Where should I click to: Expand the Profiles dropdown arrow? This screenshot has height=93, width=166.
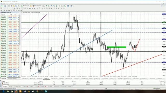[x=6, y=6]
